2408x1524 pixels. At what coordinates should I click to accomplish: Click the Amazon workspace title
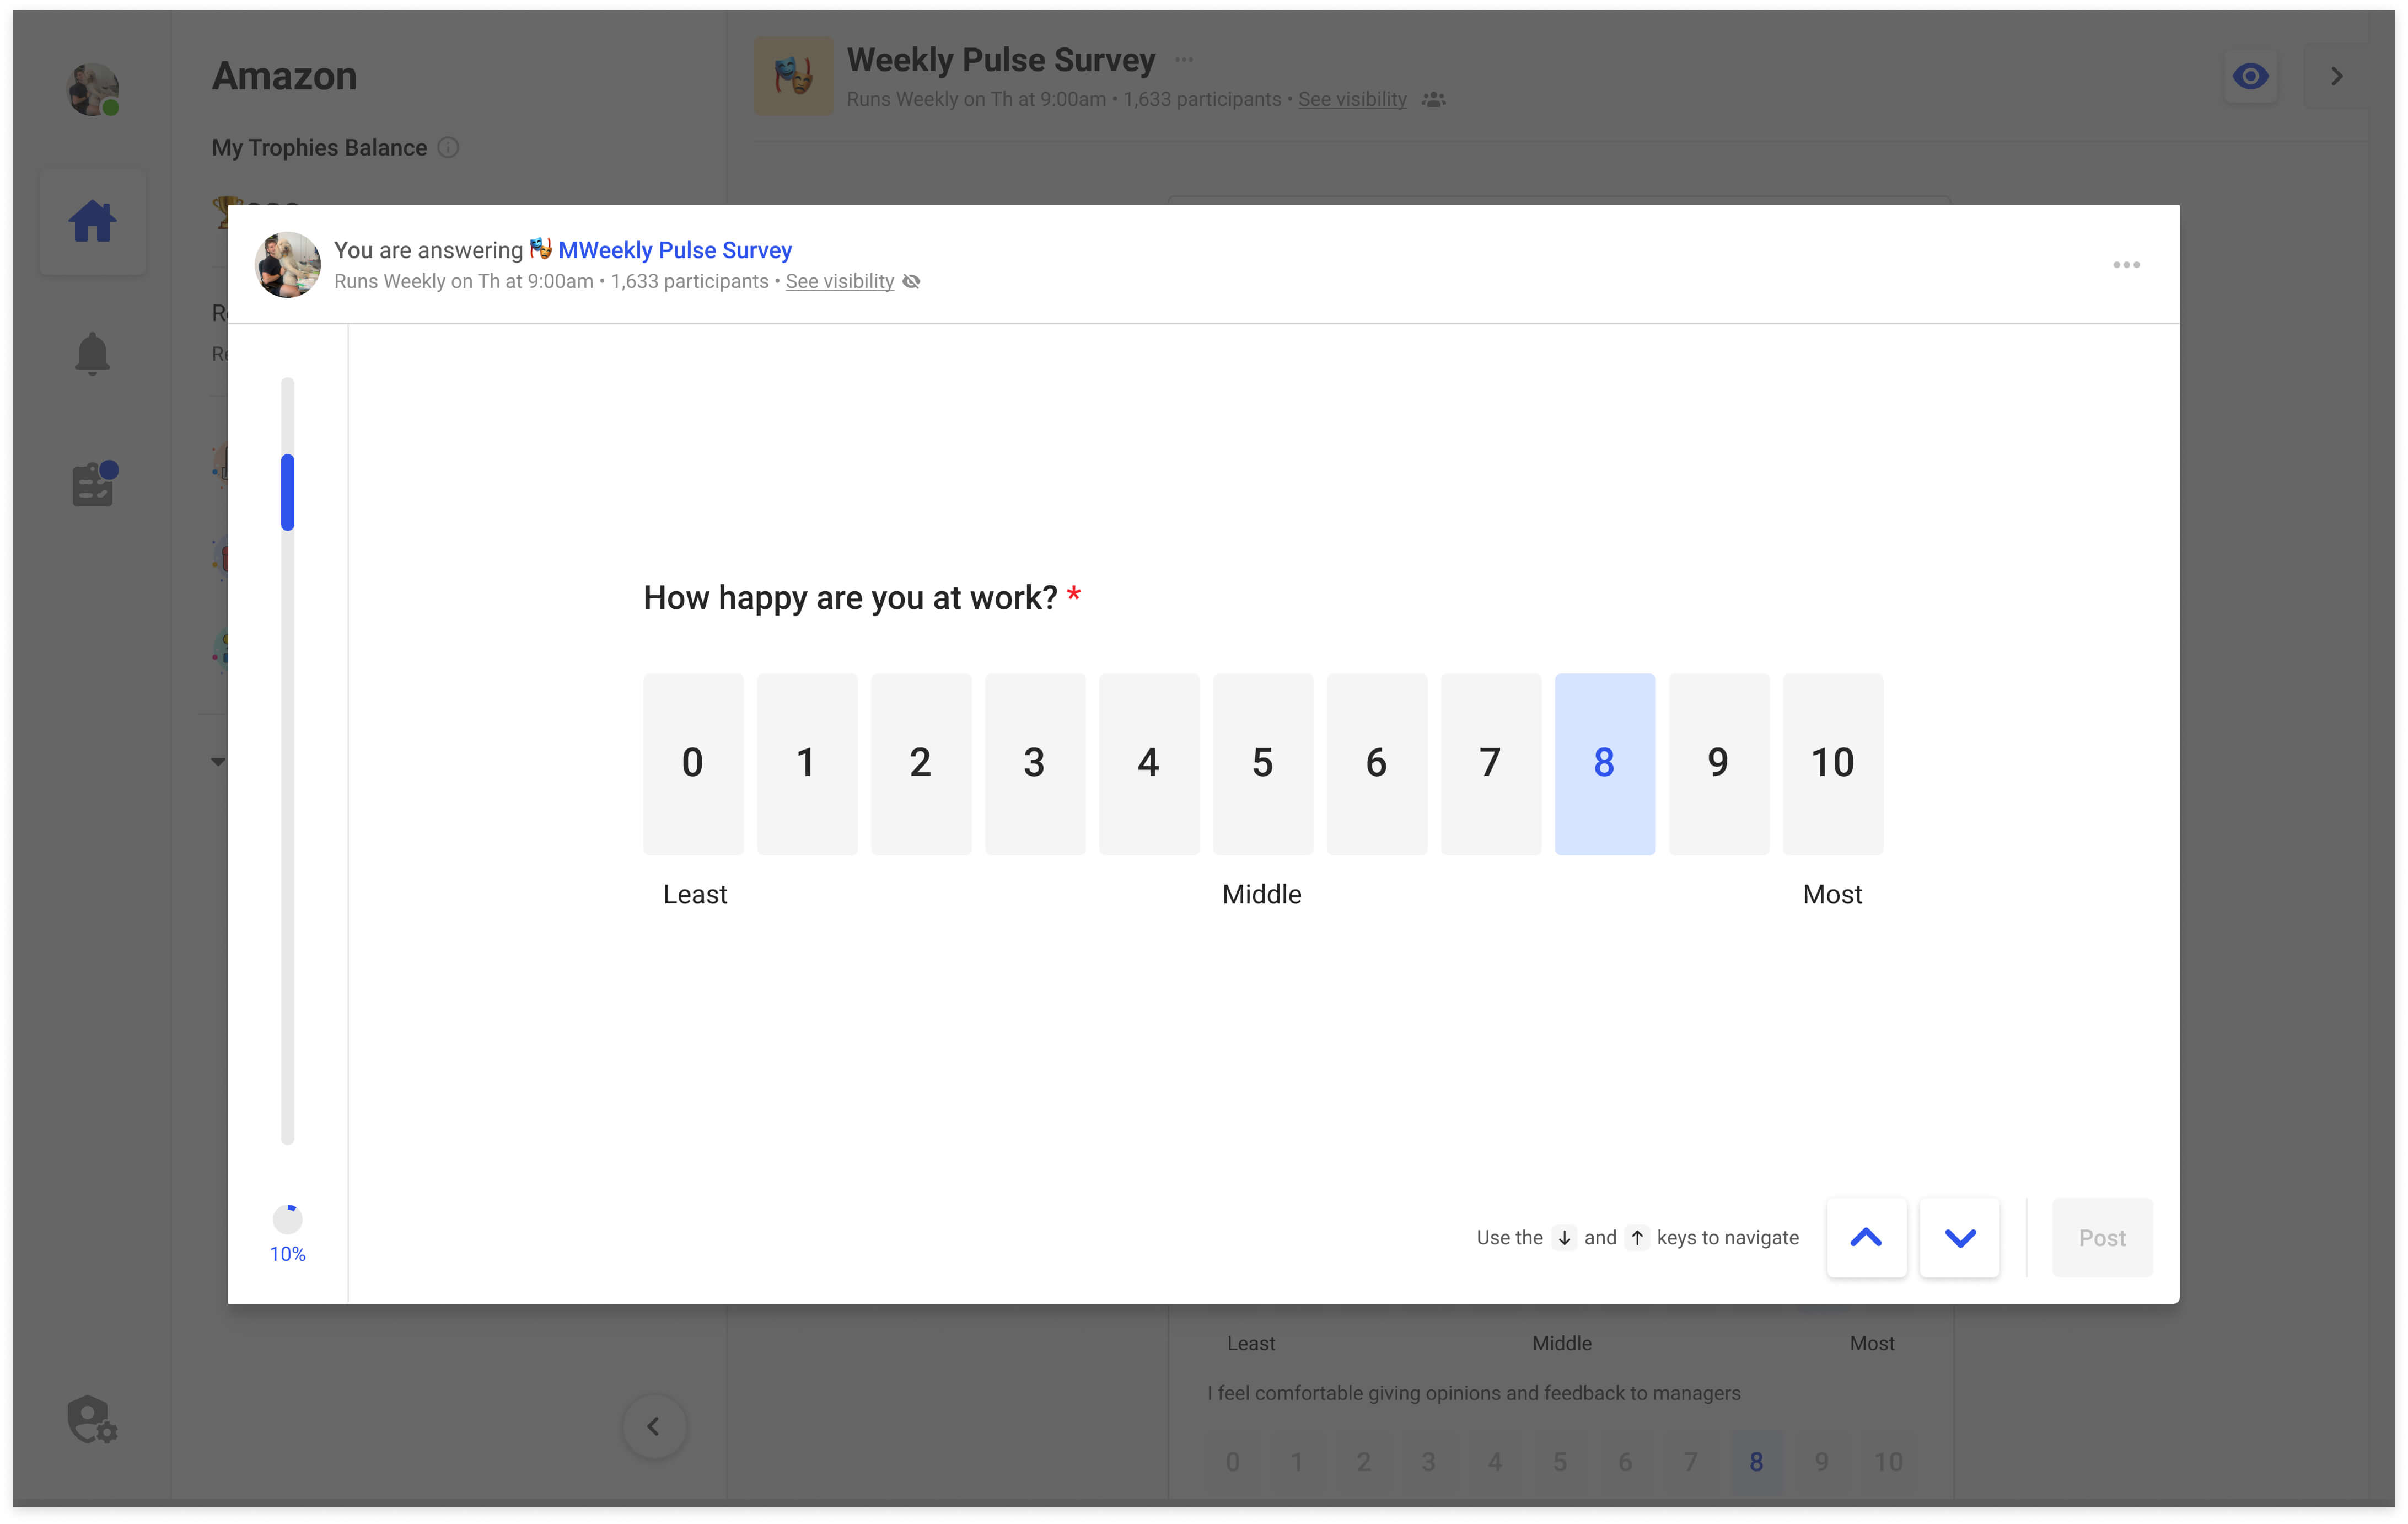284,76
